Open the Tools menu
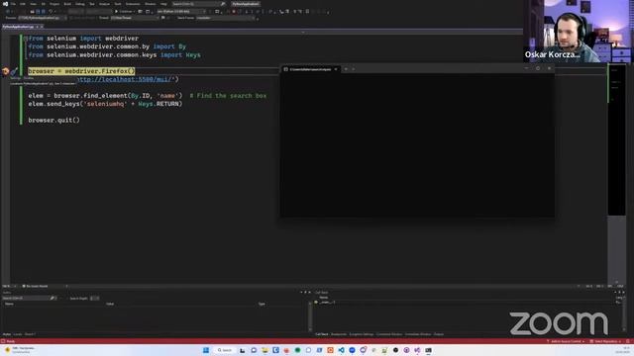The image size is (634, 356). tap(118, 4)
